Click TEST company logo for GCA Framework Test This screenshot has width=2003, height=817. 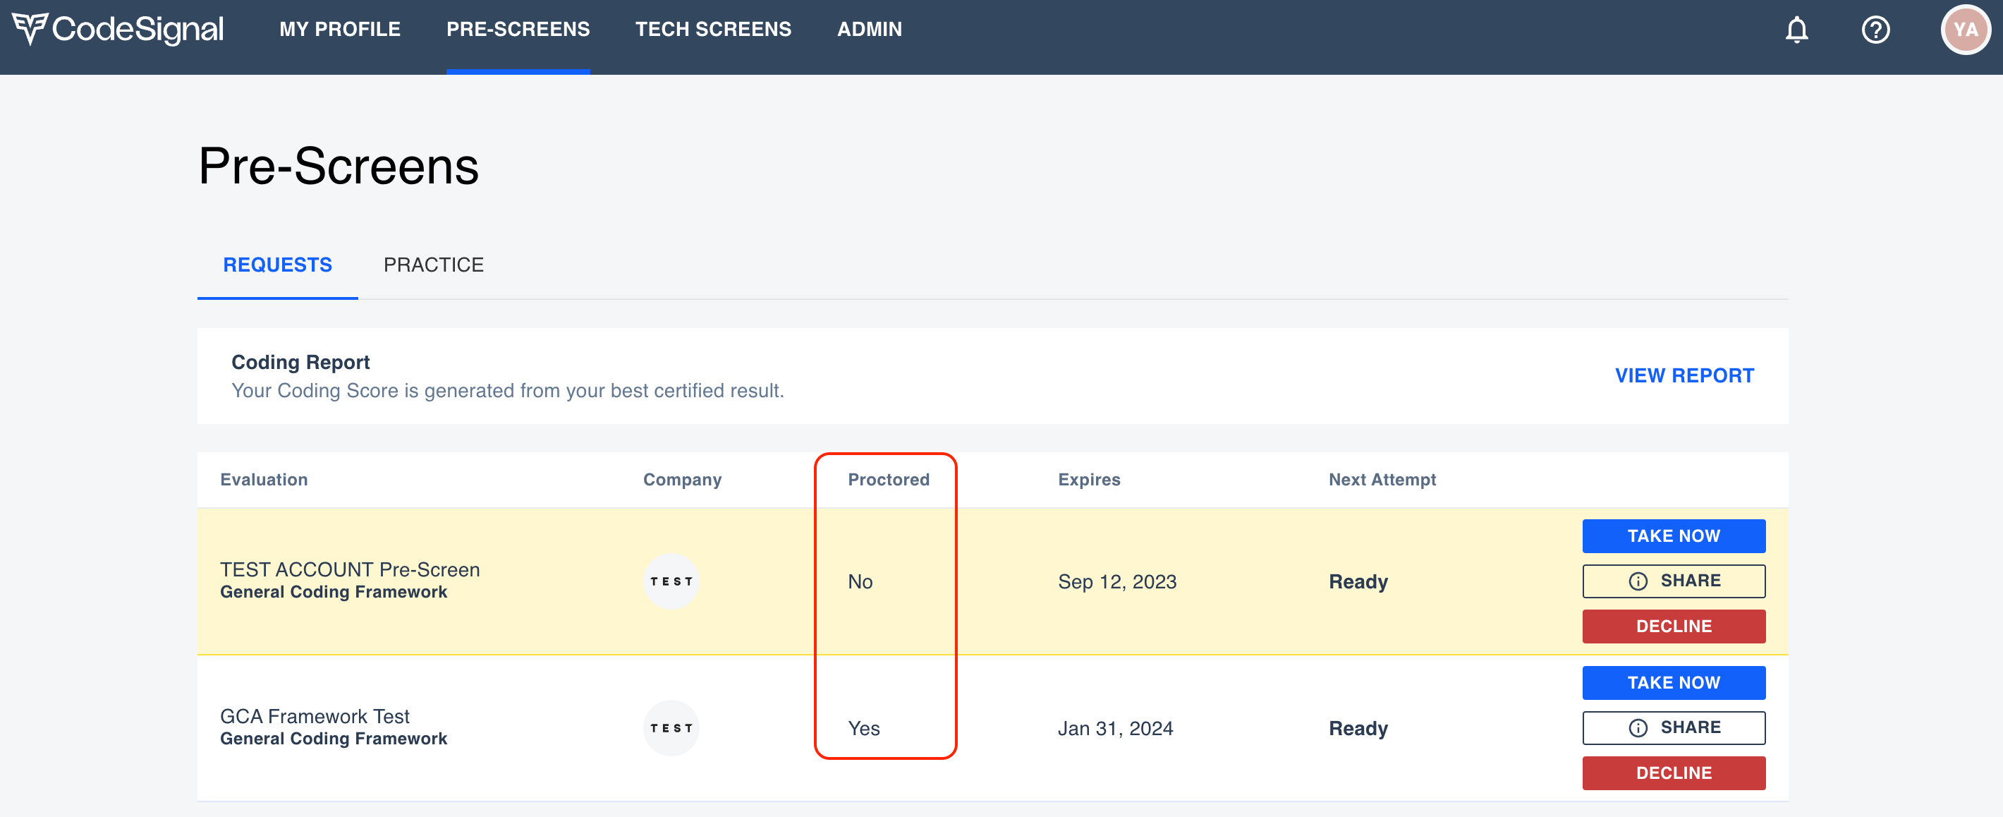click(x=671, y=727)
